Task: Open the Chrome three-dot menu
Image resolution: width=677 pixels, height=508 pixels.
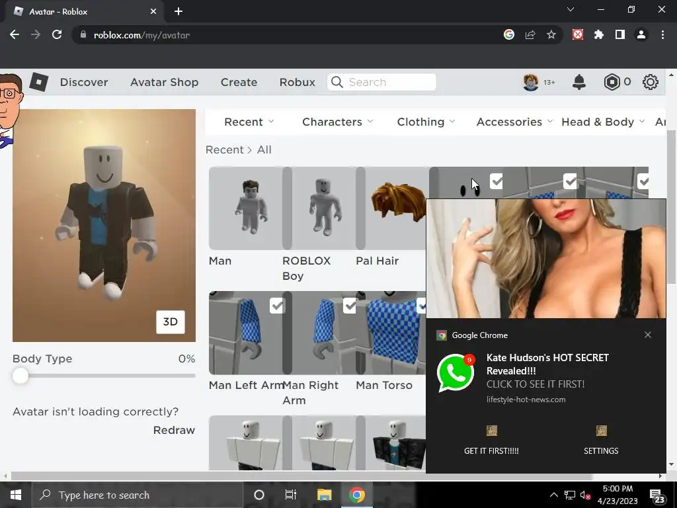Action: pyautogui.click(x=662, y=35)
